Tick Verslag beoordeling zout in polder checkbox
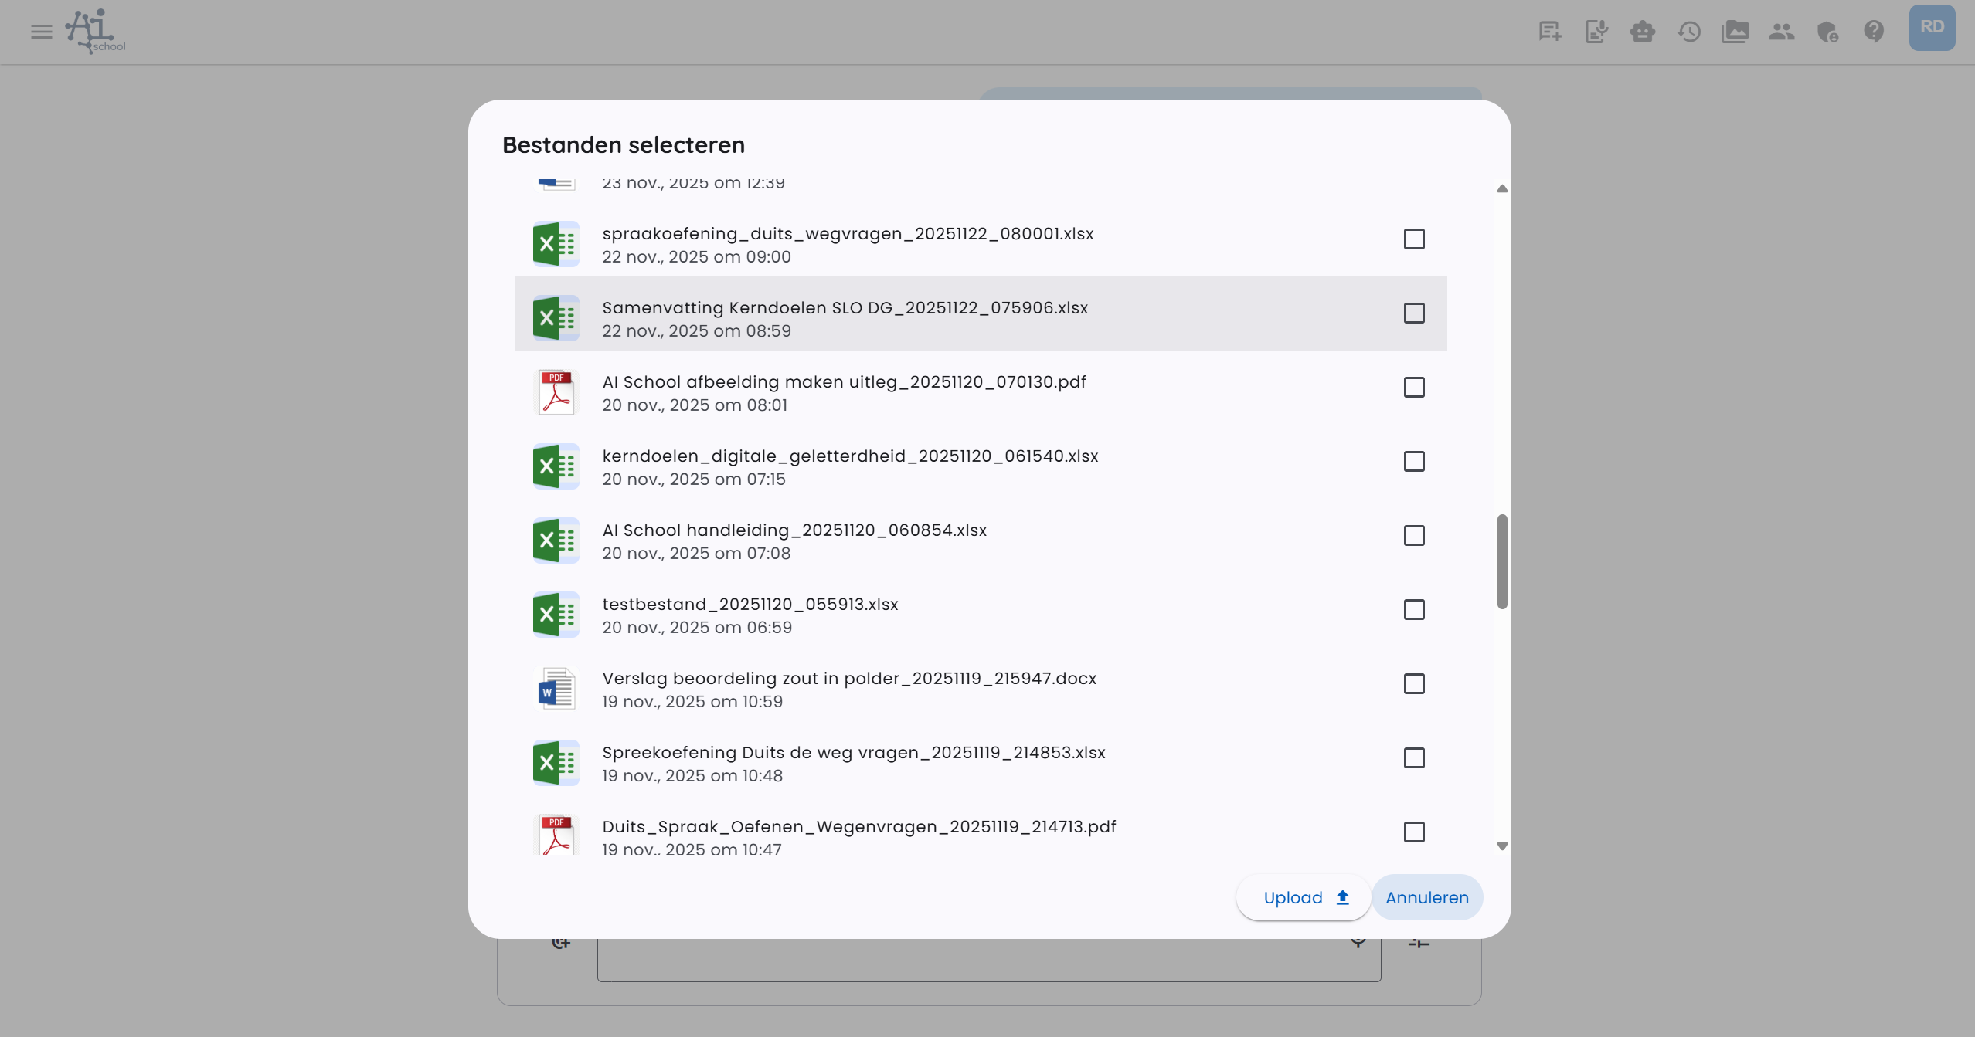The image size is (1975, 1037). (x=1414, y=684)
